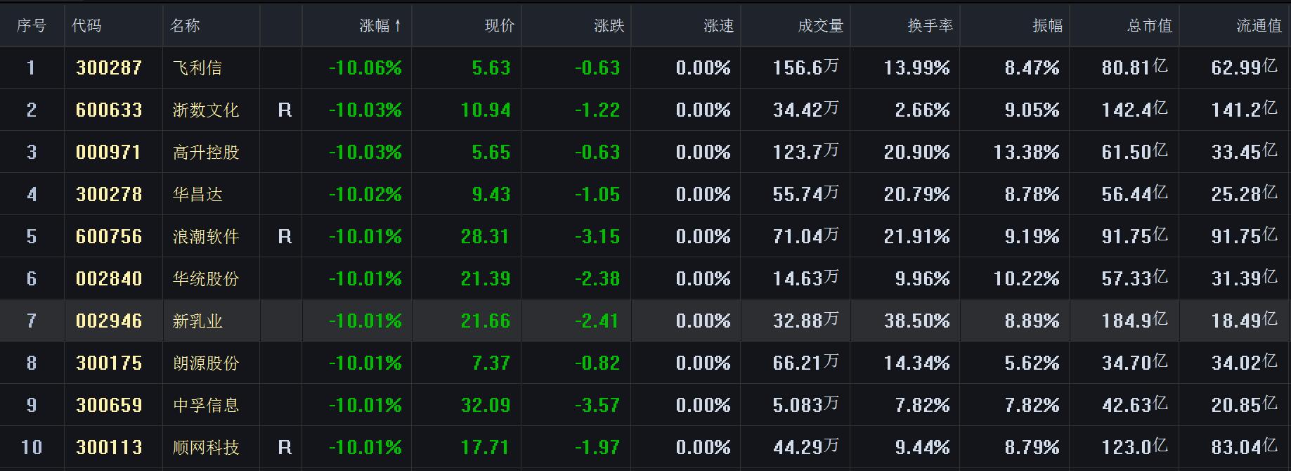1291x471 pixels.
Task: Click the 34.02亿 float value of 朗源股份
Action: (1244, 363)
